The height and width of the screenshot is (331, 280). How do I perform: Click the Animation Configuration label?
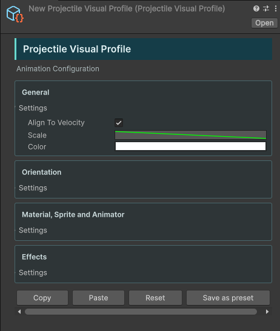pyautogui.click(x=58, y=69)
